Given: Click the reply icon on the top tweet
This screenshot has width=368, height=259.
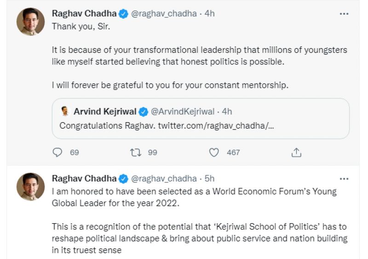Looking at the screenshot, I should click(57, 152).
